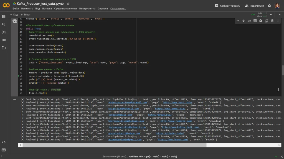The height and width of the screenshot is (159, 284).
Task: Add a new code cell with + Код
Action: 14,15
